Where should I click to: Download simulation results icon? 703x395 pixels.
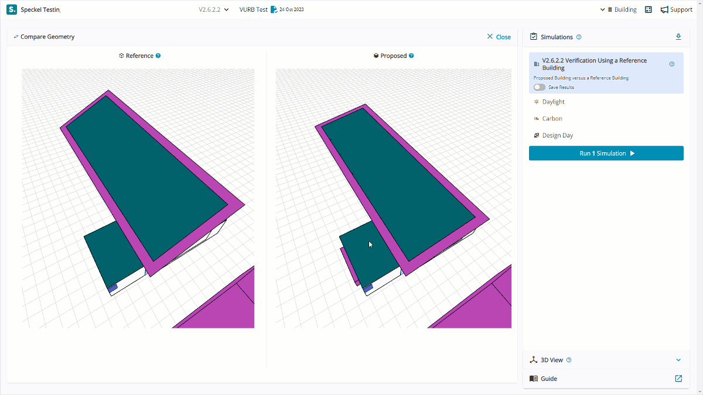coord(678,37)
